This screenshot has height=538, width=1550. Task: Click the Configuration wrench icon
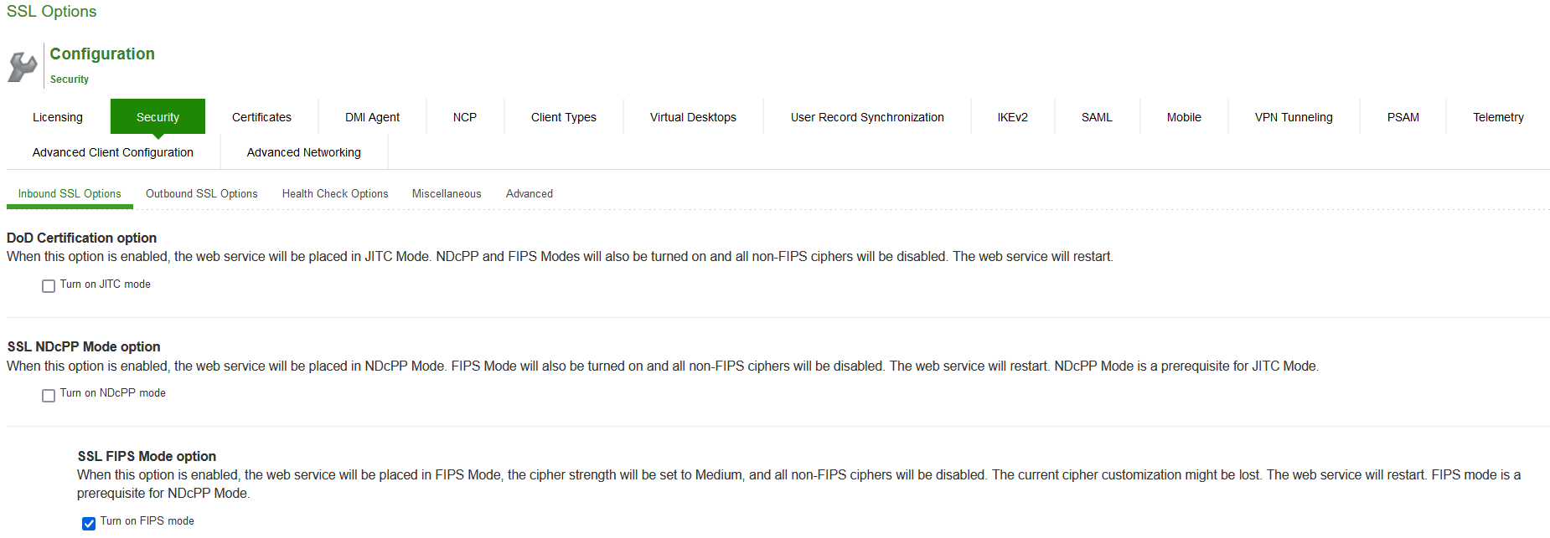click(x=23, y=66)
